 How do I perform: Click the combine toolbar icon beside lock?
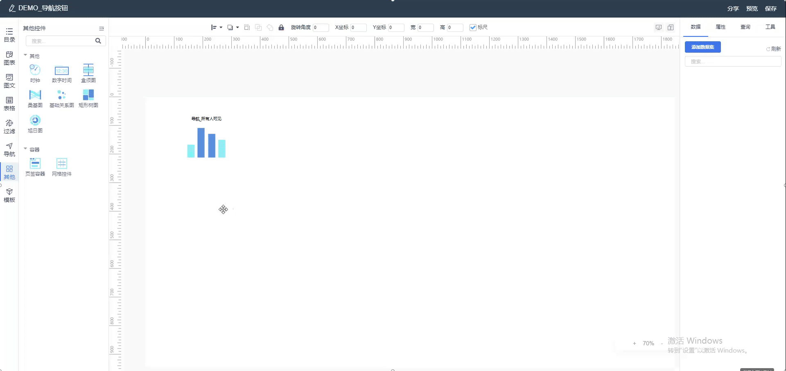(270, 27)
